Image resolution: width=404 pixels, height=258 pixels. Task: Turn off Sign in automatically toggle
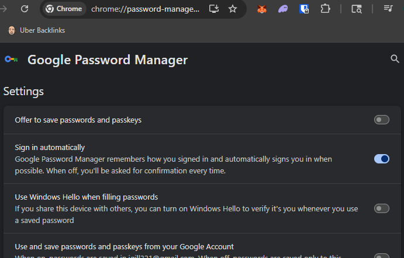click(x=381, y=159)
